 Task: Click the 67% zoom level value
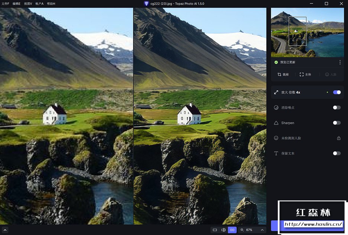coord(249,230)
